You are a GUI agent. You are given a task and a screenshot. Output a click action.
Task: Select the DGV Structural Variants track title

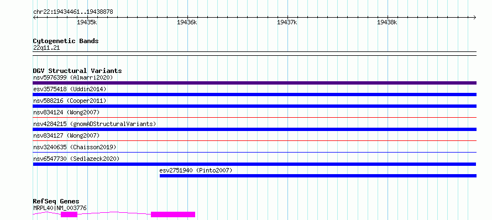77,71
